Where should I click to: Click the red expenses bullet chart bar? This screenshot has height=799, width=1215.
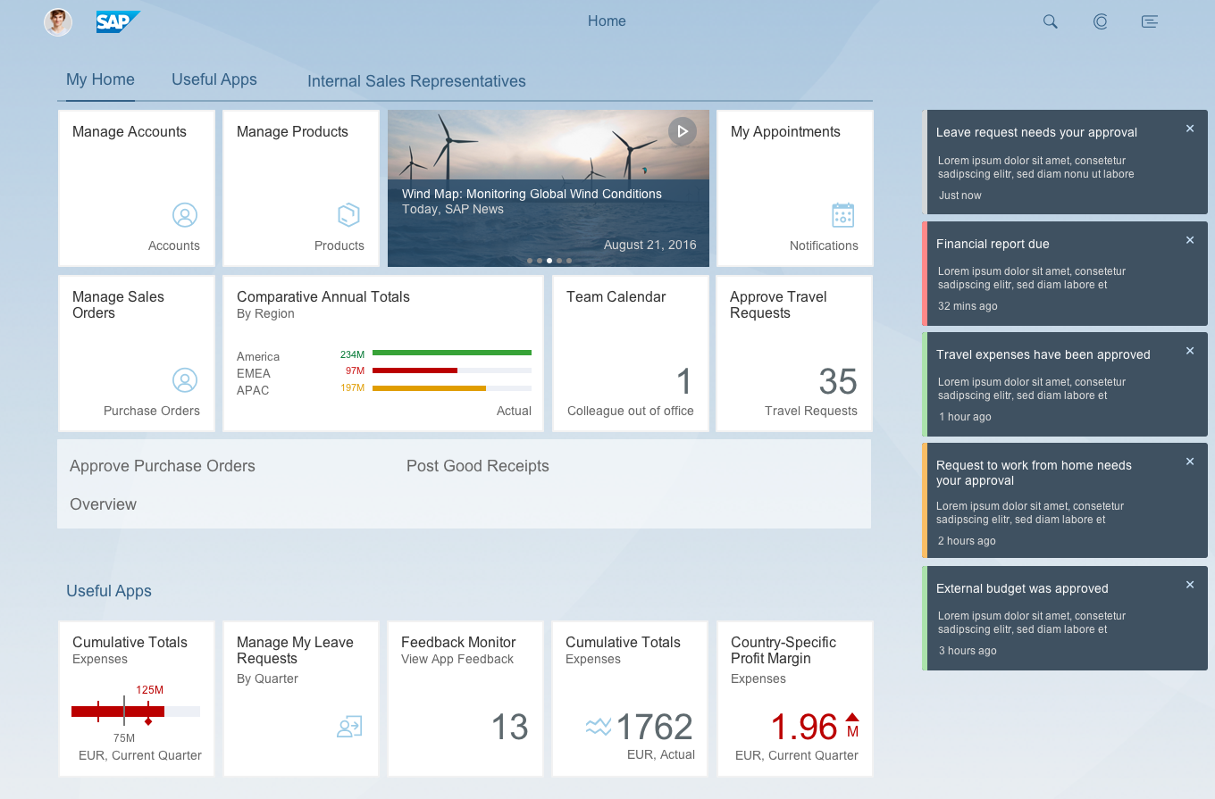[x=118, y=712]
